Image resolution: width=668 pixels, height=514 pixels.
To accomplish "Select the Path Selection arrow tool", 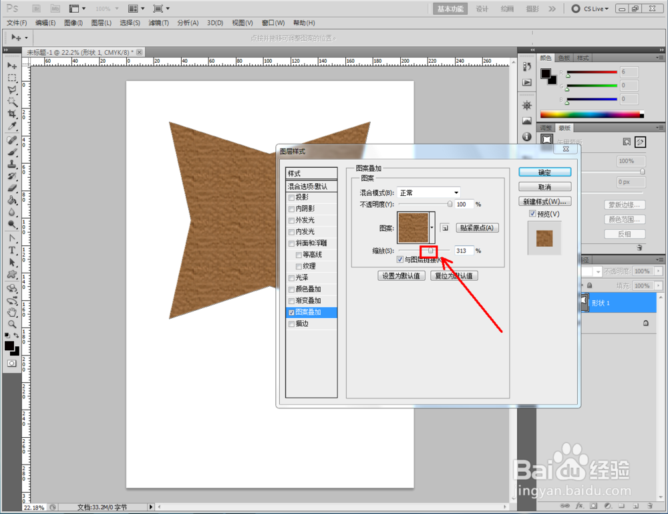I will coord(12,262).
